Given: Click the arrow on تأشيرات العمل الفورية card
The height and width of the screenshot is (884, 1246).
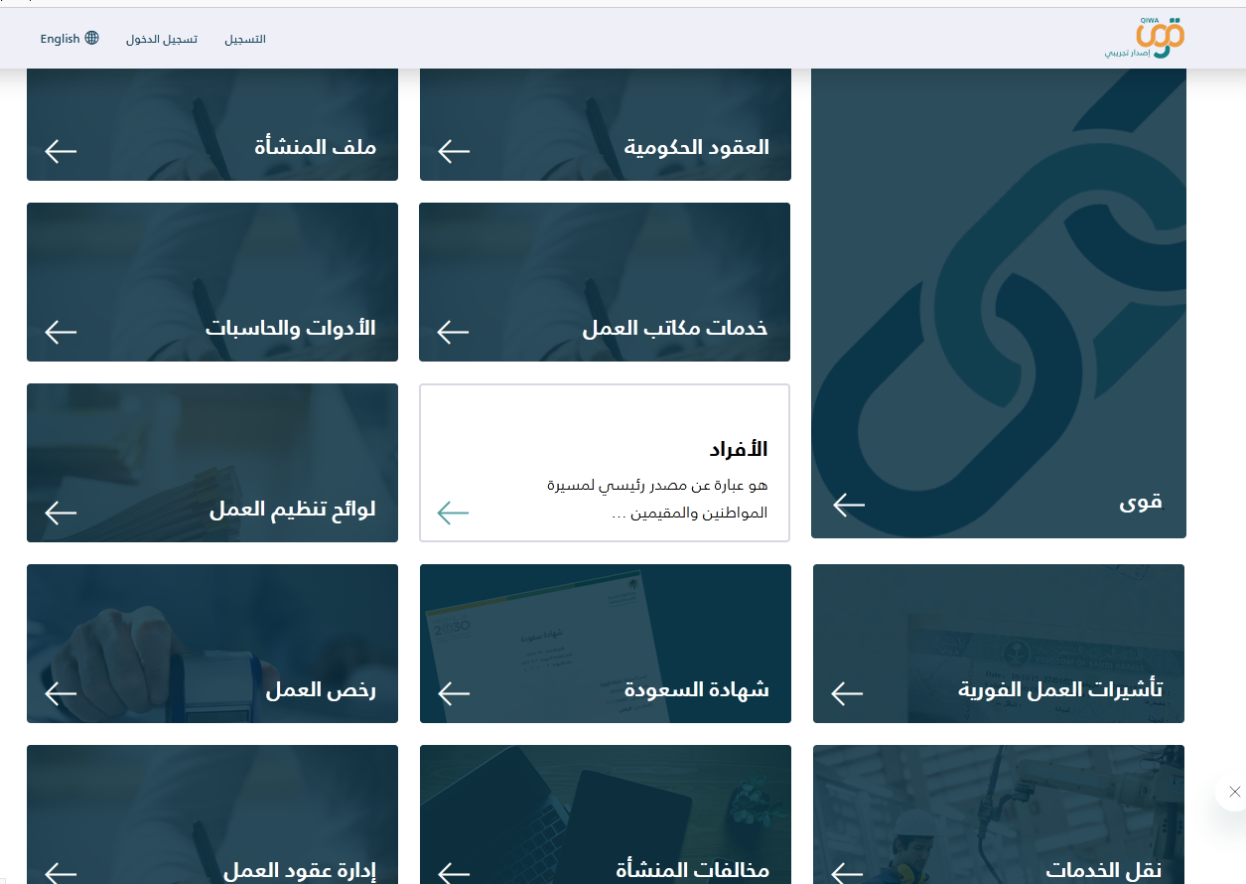Looking at the screenshot, I should coord(847,693).
